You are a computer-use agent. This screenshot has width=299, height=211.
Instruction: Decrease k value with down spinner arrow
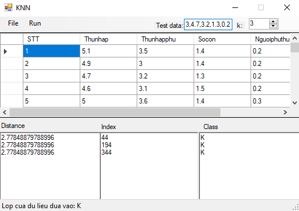pos(273,26)
